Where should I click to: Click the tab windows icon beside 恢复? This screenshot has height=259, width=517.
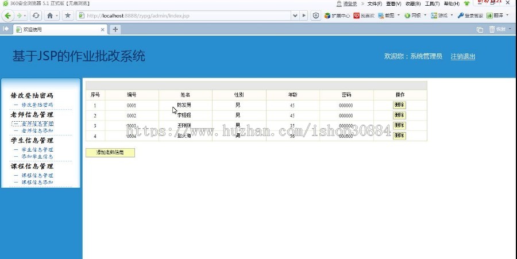[x=480, y=30]
